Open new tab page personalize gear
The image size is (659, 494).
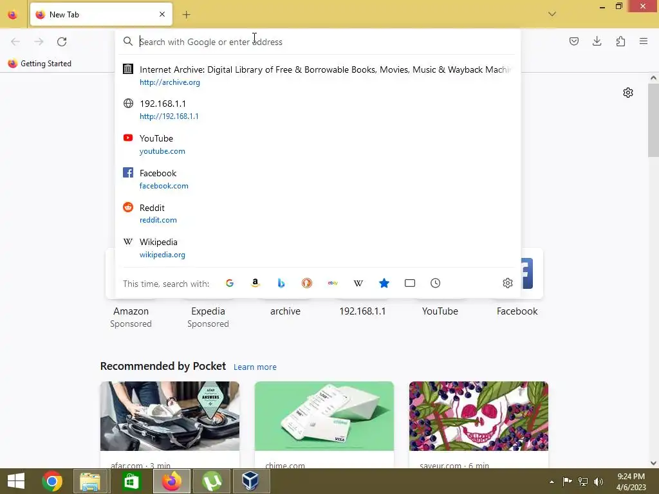628,93
